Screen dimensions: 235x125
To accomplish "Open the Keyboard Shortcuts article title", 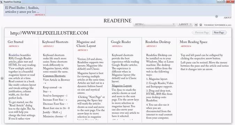I will coord(55,42).
